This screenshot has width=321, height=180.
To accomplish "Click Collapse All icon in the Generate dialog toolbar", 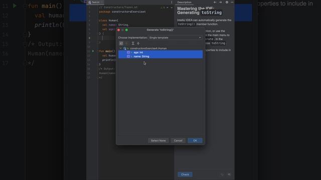I will click(138, 43).
